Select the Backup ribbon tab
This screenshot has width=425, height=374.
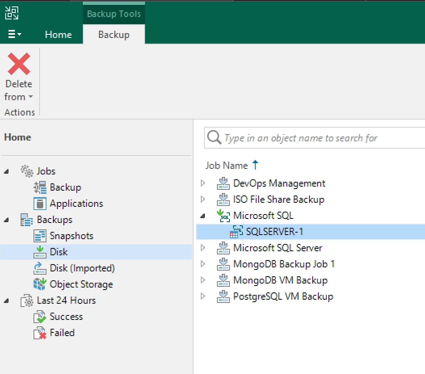[x=114, y=34]
